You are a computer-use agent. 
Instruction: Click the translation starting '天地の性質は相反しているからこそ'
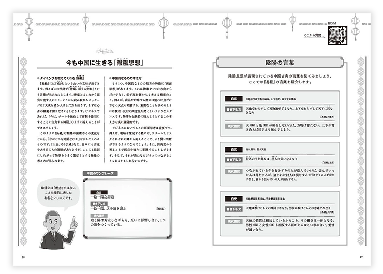coord(290,225)
